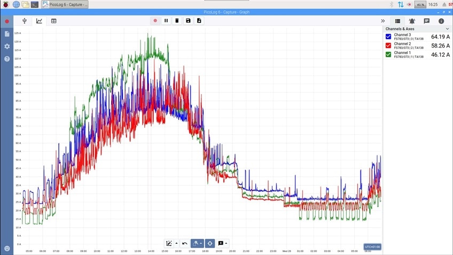Undo last zoom in graph toolbar

(185, 243)
